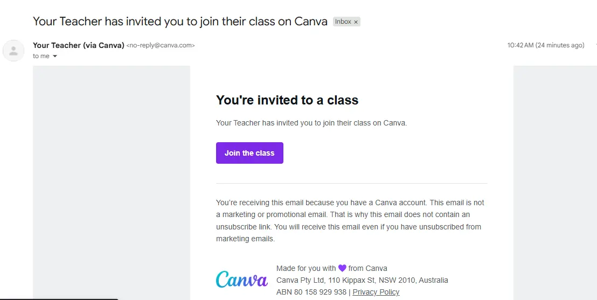The width and height of the screenshot is (597, 300).
Task: Click the sender's profile avatar icon
Action: click(x=13, y=51)
